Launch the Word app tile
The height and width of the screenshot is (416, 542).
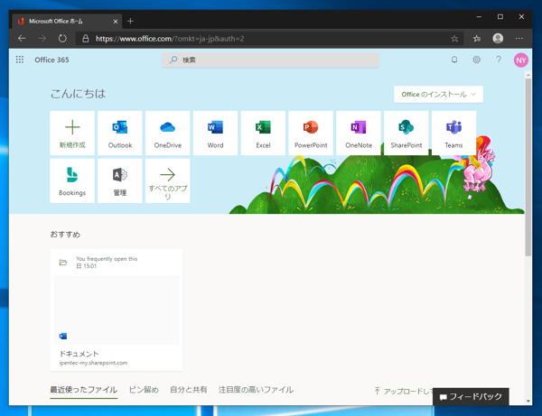click(215, 133)
